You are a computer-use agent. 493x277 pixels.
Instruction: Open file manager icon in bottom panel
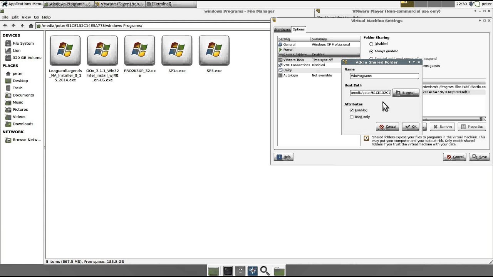point(279,271)
